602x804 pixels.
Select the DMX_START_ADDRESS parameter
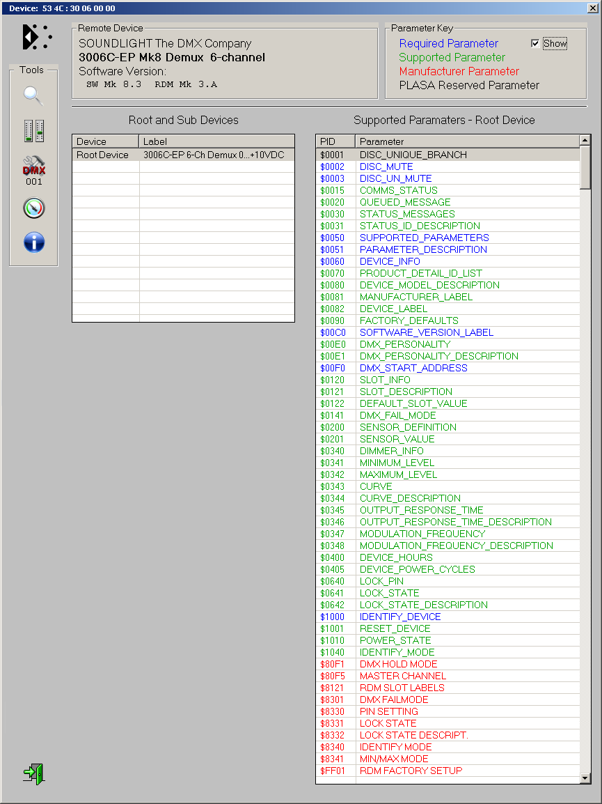[x=413, y=368]
